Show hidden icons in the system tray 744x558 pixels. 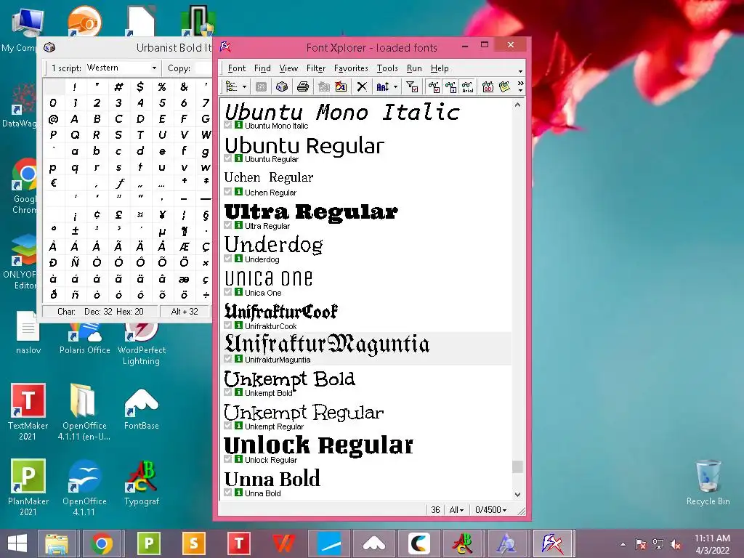pos(623,544)
